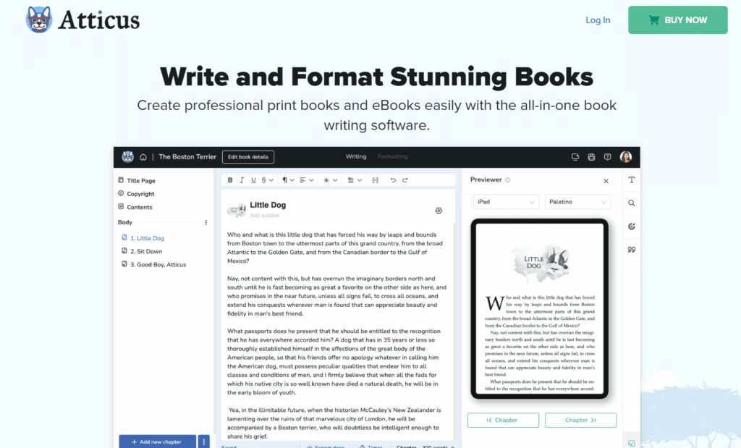Viewport: 741px width, 448px height.
Task: Open the help icon in the top bar
Action: coord(608,156)
